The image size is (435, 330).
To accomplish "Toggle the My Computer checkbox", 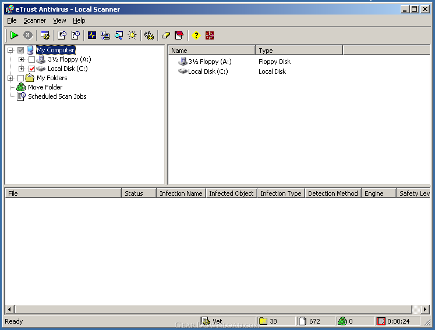I will tap(21, 50).
